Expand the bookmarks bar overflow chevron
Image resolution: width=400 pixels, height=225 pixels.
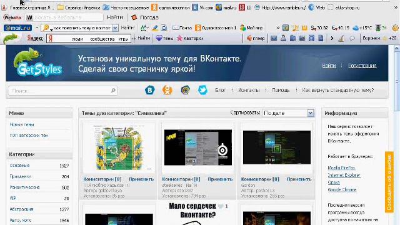[396, 7]
